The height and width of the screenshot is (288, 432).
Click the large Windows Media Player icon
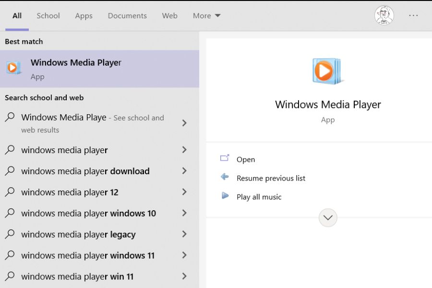(x=327, y=72)
